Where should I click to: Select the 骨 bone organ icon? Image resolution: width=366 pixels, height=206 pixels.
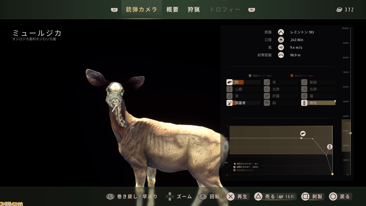pos(267,82)
